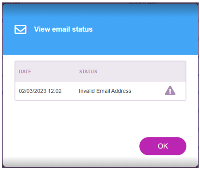Click the warning triangle icon in the status row

pyautogui.click(x=170, y=91)
